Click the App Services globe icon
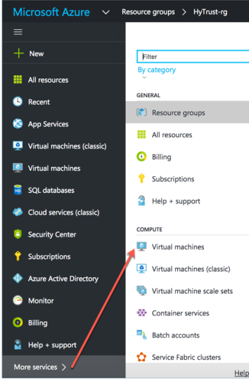The width and height of the screenshot is (249, 379). pos(18,124)
